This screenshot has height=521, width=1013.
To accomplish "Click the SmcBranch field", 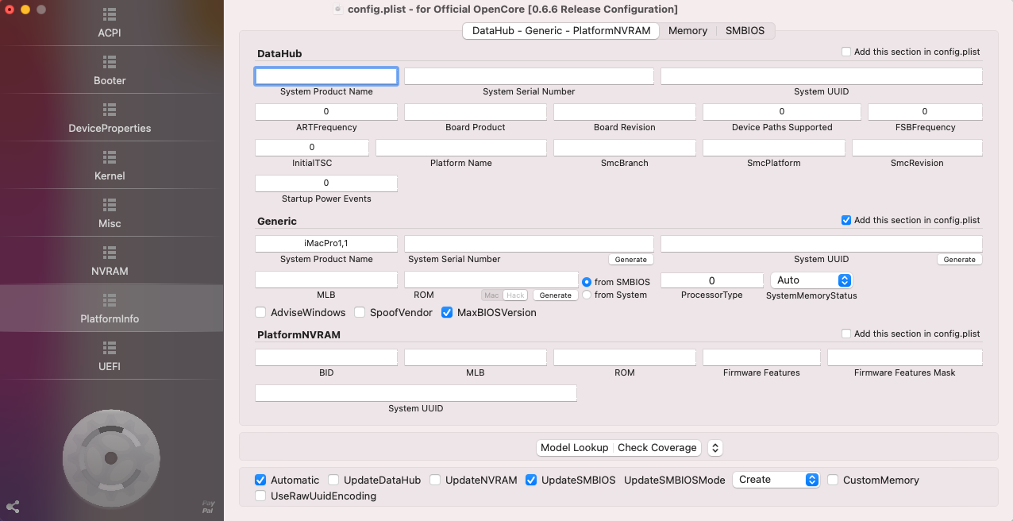I will pyautogui.click(x=625, y=148).
